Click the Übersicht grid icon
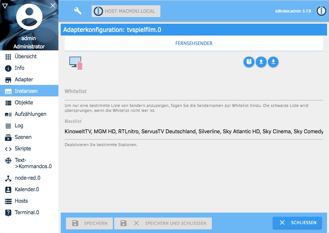Screen dimensions: 329x233 click(x=8, y=57)
